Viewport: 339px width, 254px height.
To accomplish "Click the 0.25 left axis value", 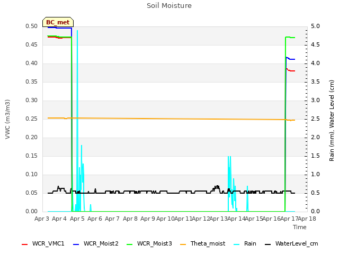I will tap(32, 119).
